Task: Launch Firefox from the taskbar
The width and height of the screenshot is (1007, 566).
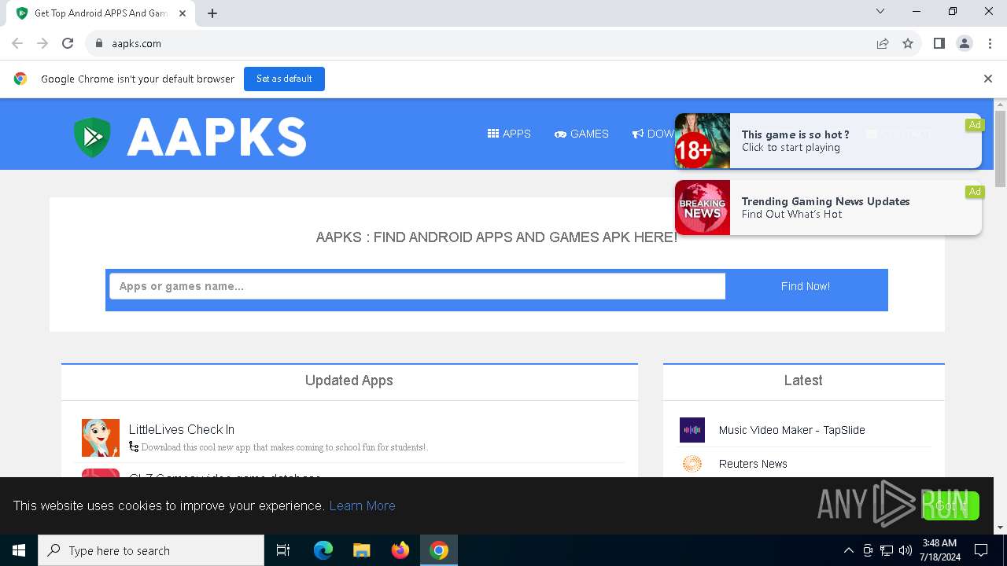Action: pos(400,550)
